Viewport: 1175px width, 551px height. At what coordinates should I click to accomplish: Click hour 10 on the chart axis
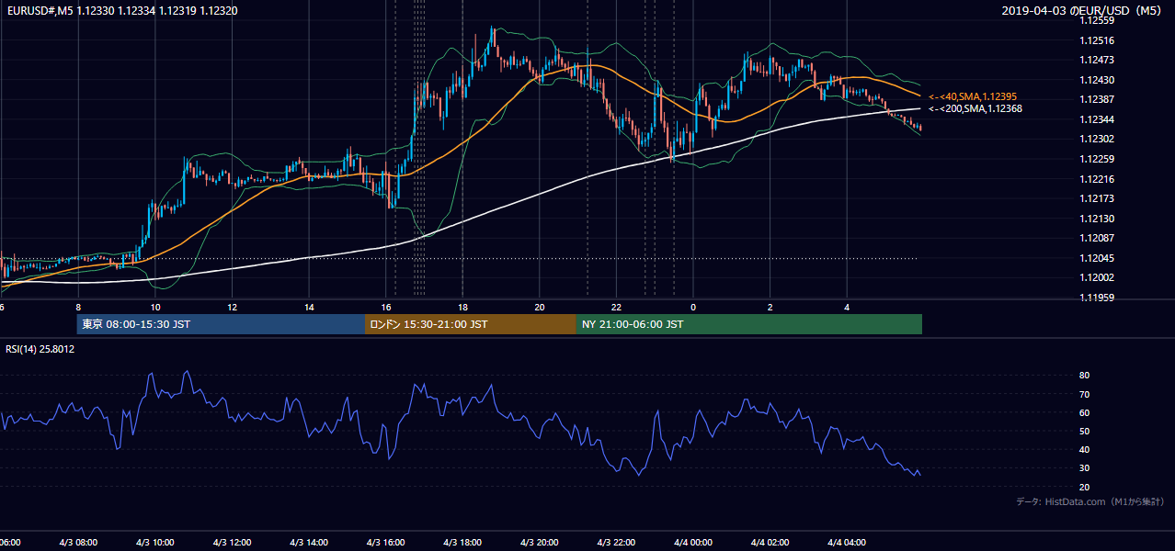tap(155, 307)
